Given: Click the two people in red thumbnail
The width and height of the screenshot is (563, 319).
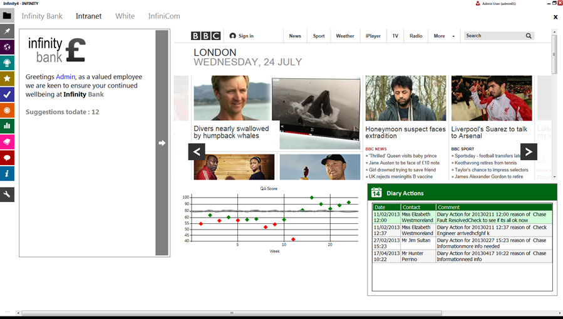Looking at the screenshot, I should click(x=234, y=167).
